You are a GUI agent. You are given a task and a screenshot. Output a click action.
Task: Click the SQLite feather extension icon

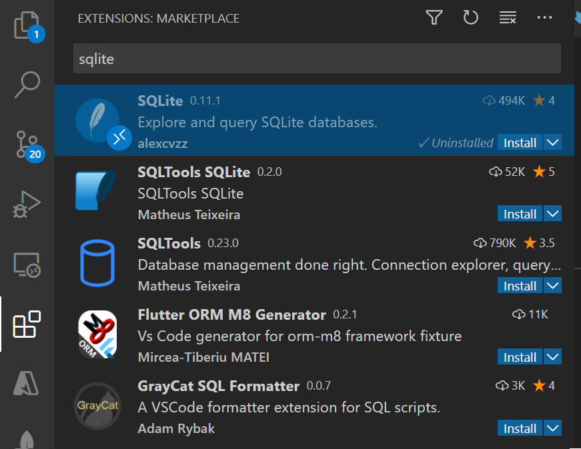tap(97, 120)
